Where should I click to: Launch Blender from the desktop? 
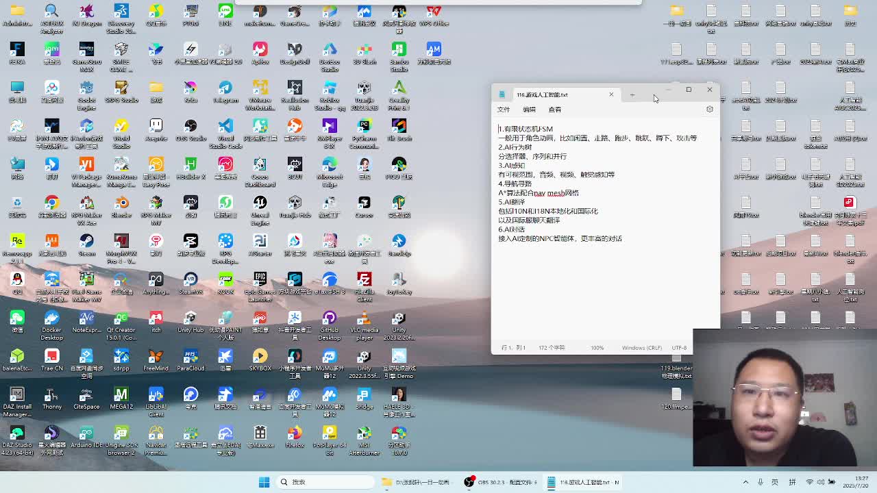click(x=121, y=203)
